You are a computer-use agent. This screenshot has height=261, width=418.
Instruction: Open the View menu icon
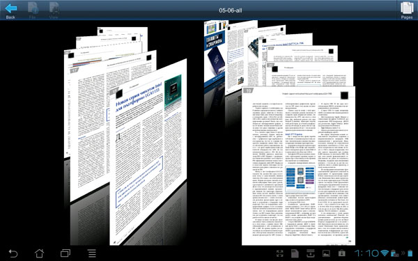click(x=54, y=10)
